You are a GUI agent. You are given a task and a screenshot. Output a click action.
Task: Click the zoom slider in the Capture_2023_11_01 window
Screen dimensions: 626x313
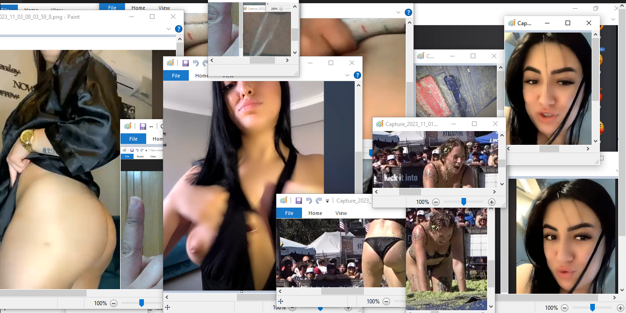(464, 202)
